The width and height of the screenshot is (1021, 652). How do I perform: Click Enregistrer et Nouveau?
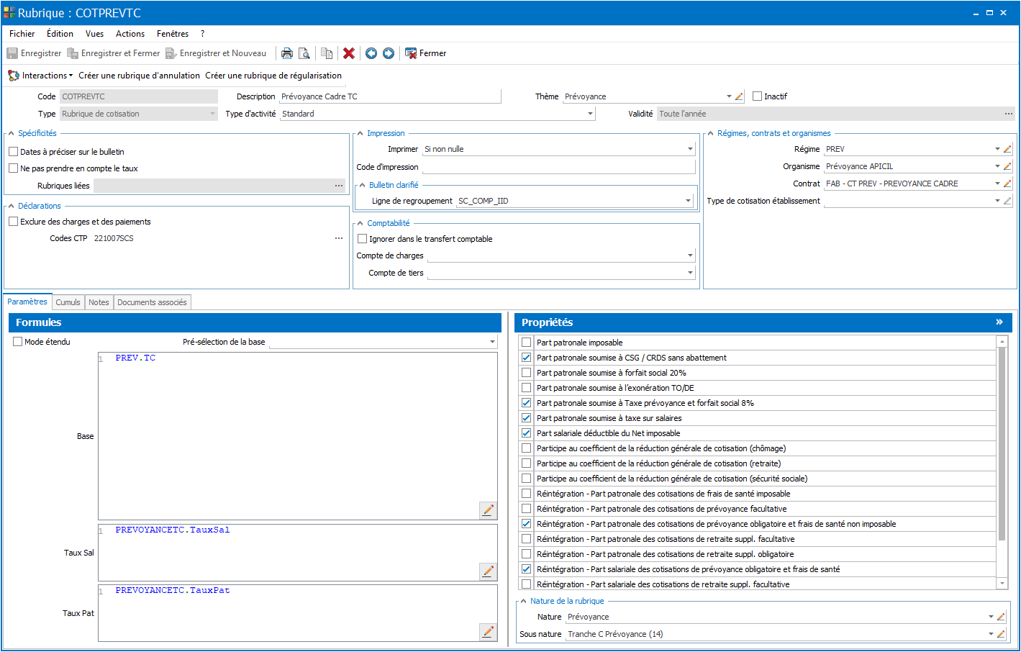click(x=216, y=53)
